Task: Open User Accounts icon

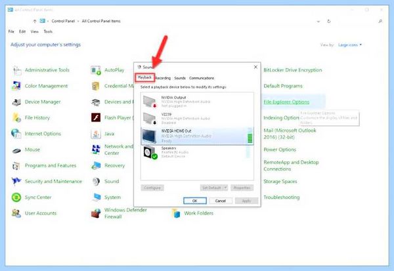Action: click(16, 213)
